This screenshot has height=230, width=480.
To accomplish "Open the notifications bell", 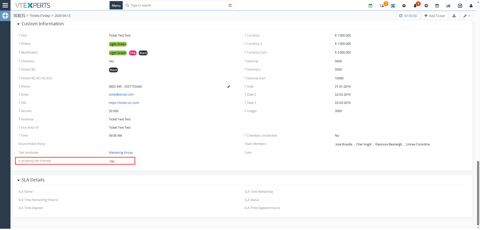I will [x=415, y=6].
